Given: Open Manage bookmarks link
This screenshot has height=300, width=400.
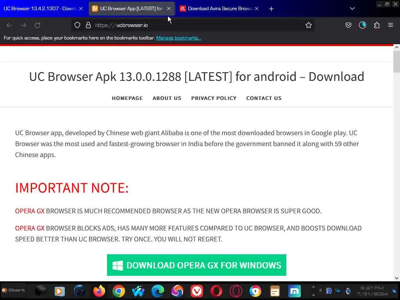Looking at the screenshot, I should [179, 38].
